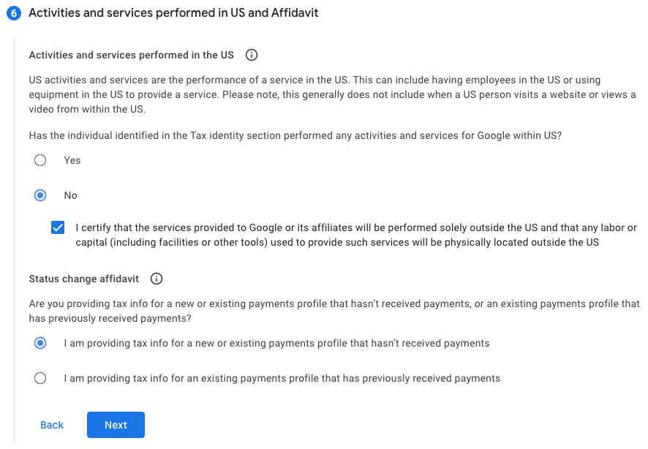Click label text "hasn't received payments" option

click(x=276, y=343)
